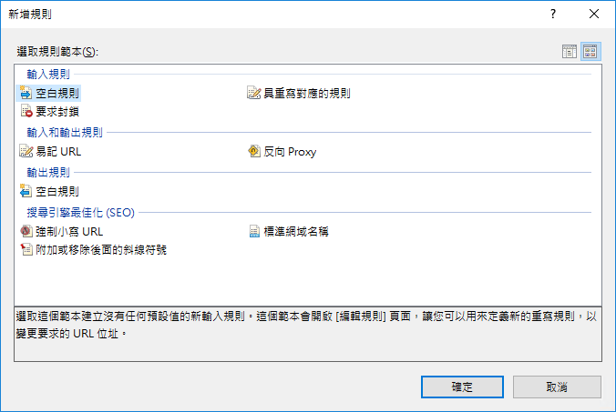Screen dimensions: 616x412
Task: Choose 空白規則 under 輸出規則
Action: tap(56, 192)
